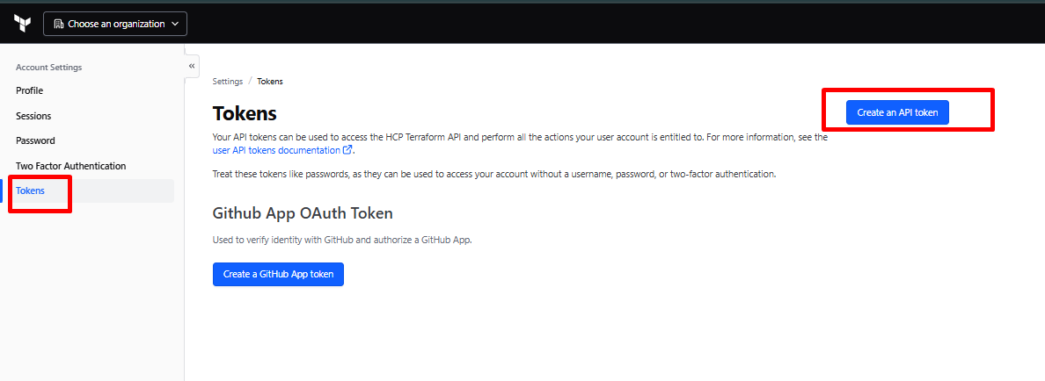1045x381 pixels.
Task: Select Password in the sidebar
Action: [x=35, y=140]
